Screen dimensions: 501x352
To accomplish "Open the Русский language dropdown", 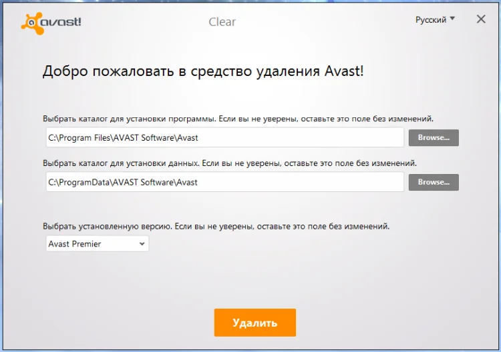I will click(435, 20).
